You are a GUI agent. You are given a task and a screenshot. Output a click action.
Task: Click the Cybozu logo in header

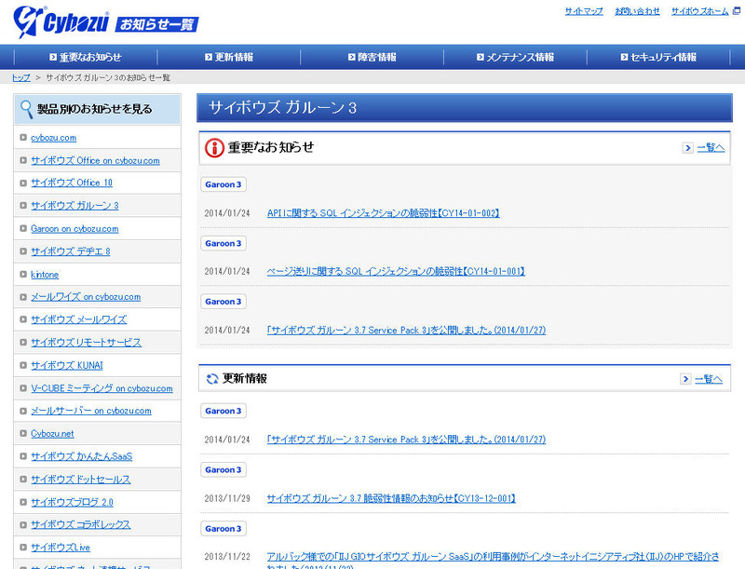(x=58, y=19)
